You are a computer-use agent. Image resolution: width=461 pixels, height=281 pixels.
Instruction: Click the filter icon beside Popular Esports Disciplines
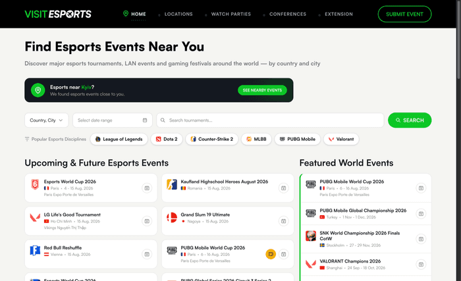click(27, 139)
